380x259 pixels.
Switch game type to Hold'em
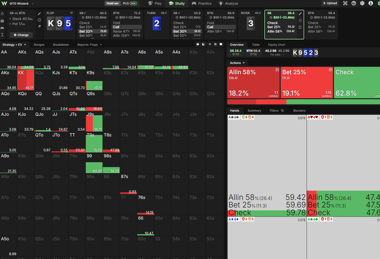(112, 3)
